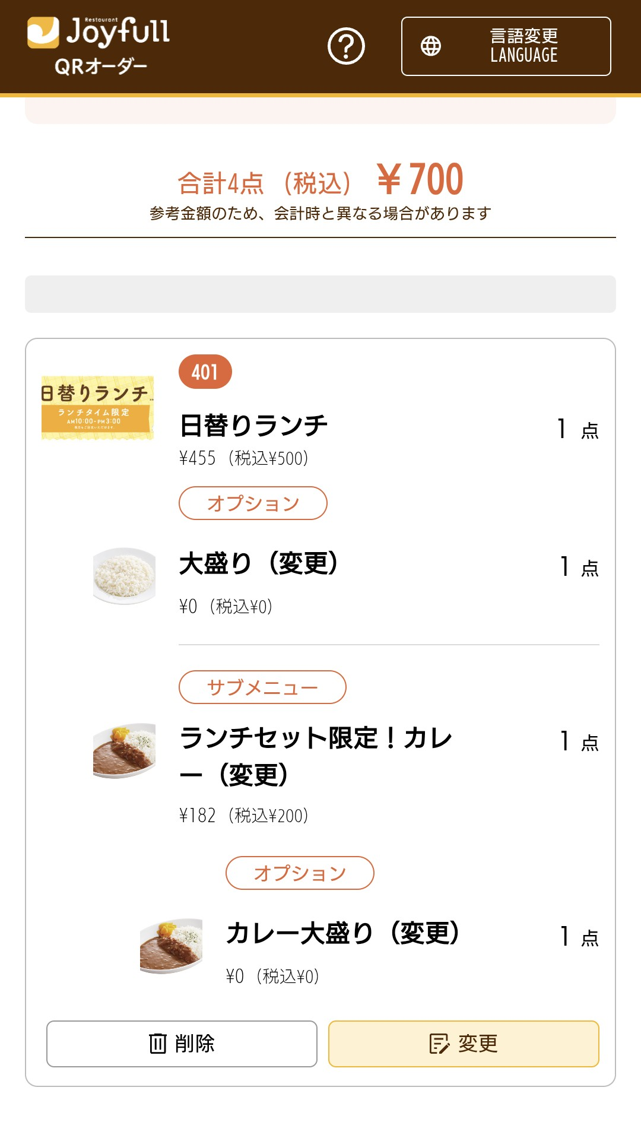Click the オプション tag above カレー大盛り
641x1138 pixels.
(x=300, y=873)
